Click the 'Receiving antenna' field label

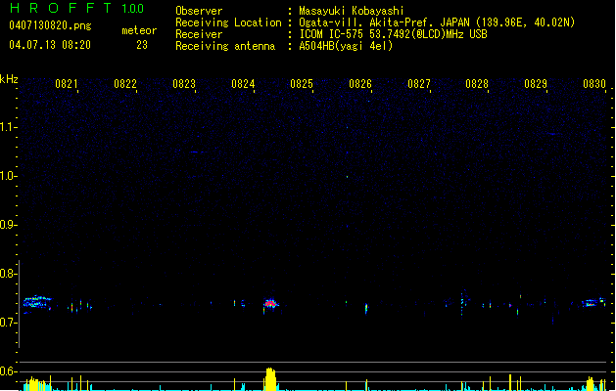(225, 46)
